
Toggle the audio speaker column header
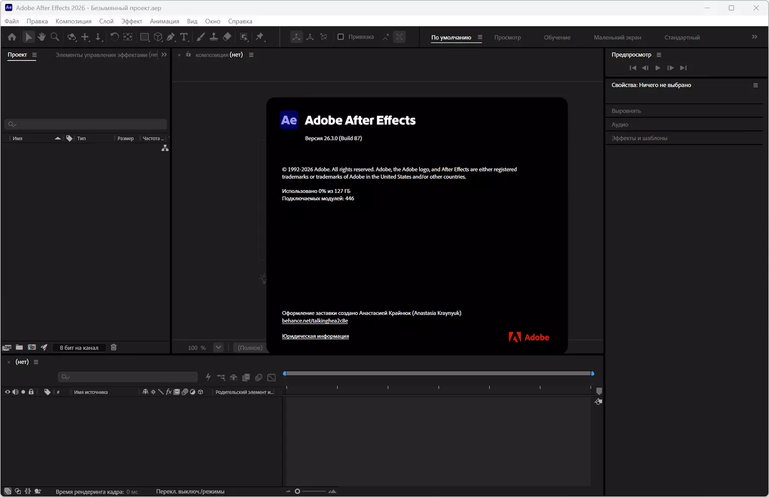coord(15,392)
